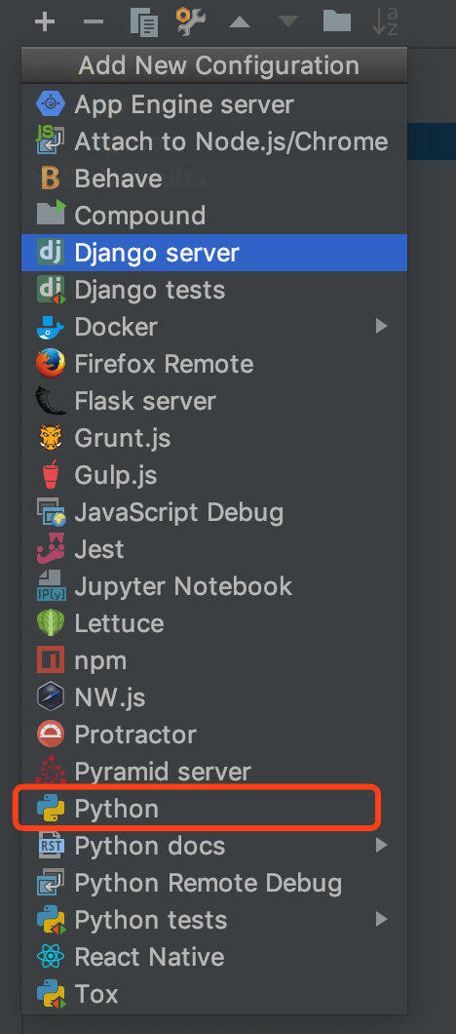Viewport: 456px width, 1034px height.
Task: Expand the Python docs submenu arrow
Action: pos(382,845)
